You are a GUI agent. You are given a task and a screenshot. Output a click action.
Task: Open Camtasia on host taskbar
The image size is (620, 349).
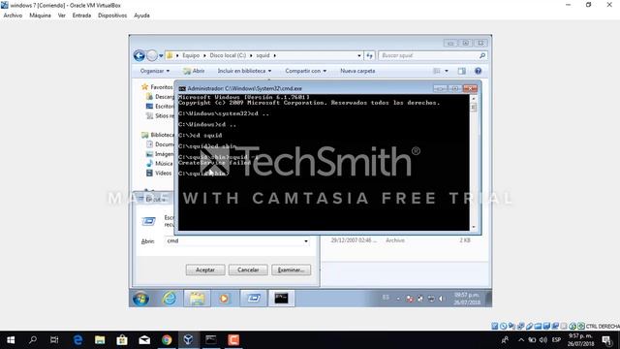point(233,340)
